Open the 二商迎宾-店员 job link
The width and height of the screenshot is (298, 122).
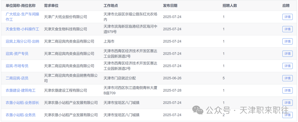pos(17,78)
